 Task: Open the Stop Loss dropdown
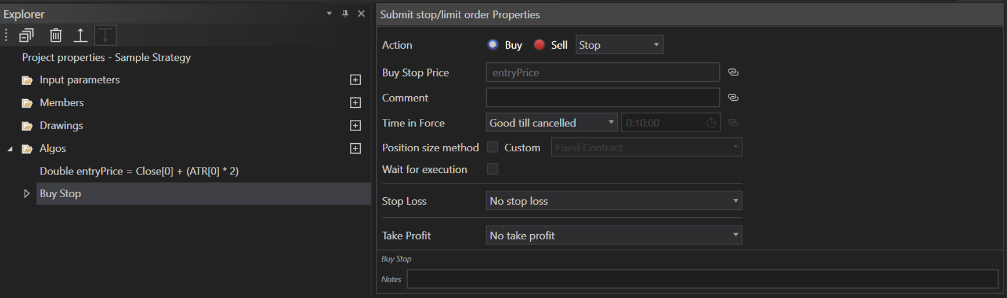pos(614,201)
